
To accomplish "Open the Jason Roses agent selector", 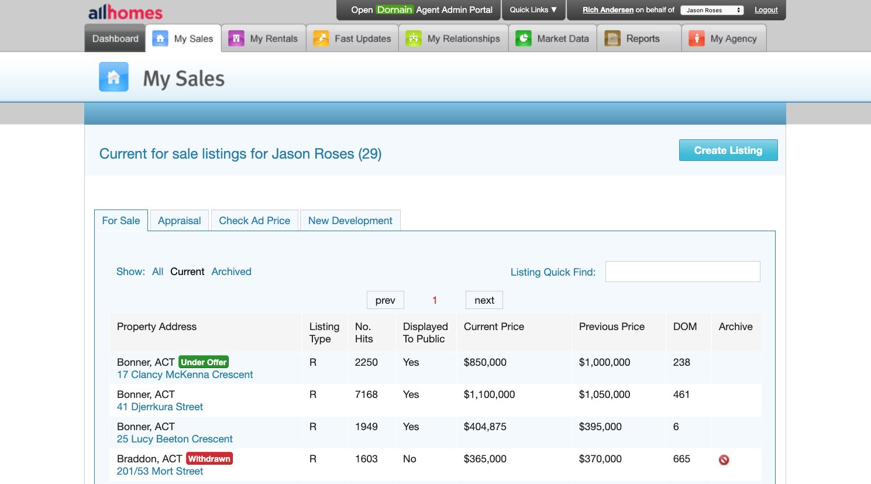I will (x=712, y=10).
